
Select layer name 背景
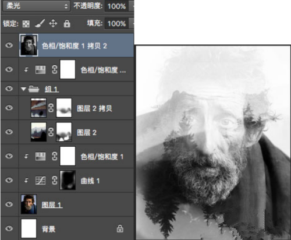[49, 230]
